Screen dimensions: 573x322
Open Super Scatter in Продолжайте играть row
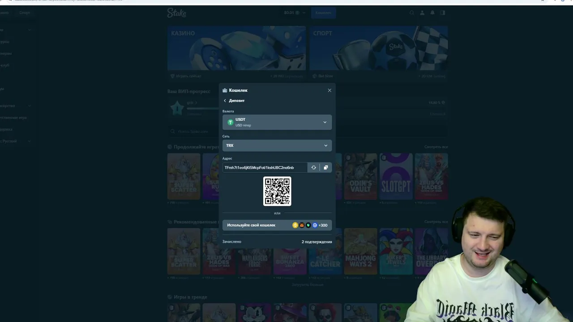click(x=184, y=176)
